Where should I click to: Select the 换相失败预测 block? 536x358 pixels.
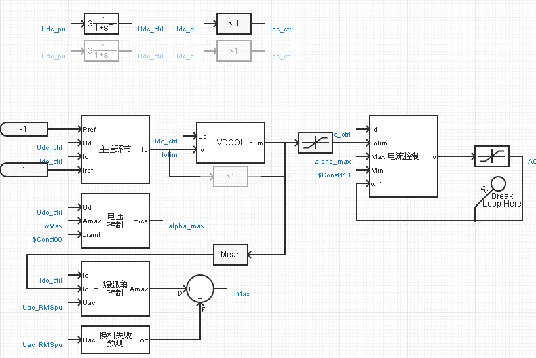(x=115, y=339)
